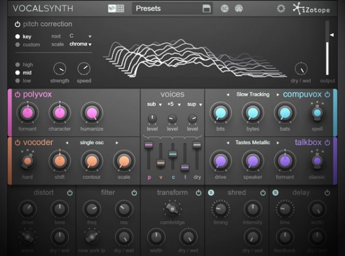Solo the delay effect with S icon
The width and height of the screenshot is (345, 256).
pos(275,193)
